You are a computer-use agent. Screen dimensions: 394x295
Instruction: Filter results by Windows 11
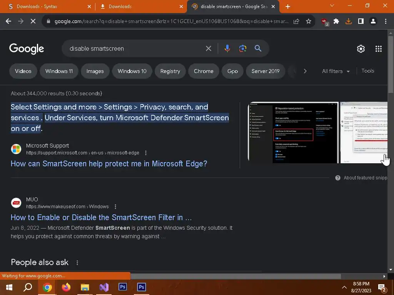click(59, 71)
